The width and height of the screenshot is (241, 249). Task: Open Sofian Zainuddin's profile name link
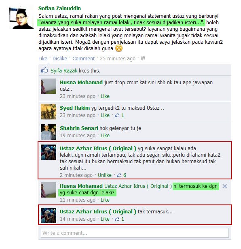(x=59, y=8)
